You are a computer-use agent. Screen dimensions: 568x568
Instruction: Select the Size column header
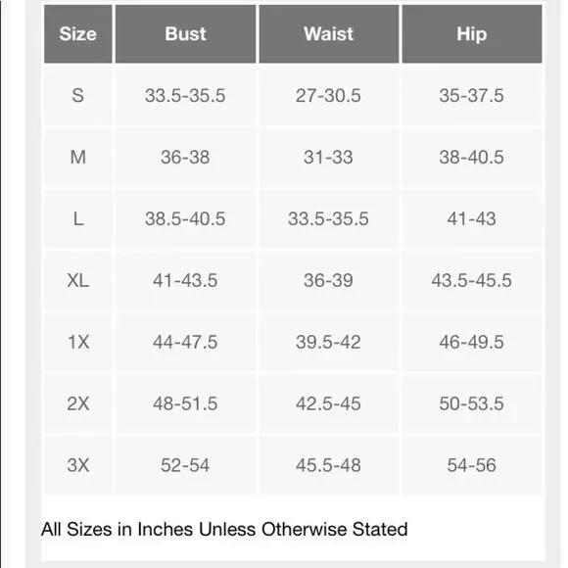pos(78,34)
